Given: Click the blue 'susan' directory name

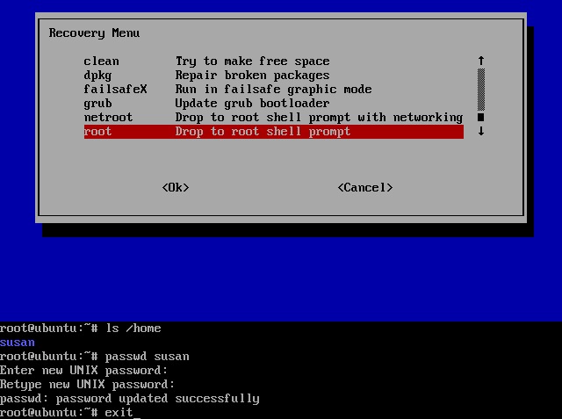Looking at the screenshot, I should click(18, 343).
